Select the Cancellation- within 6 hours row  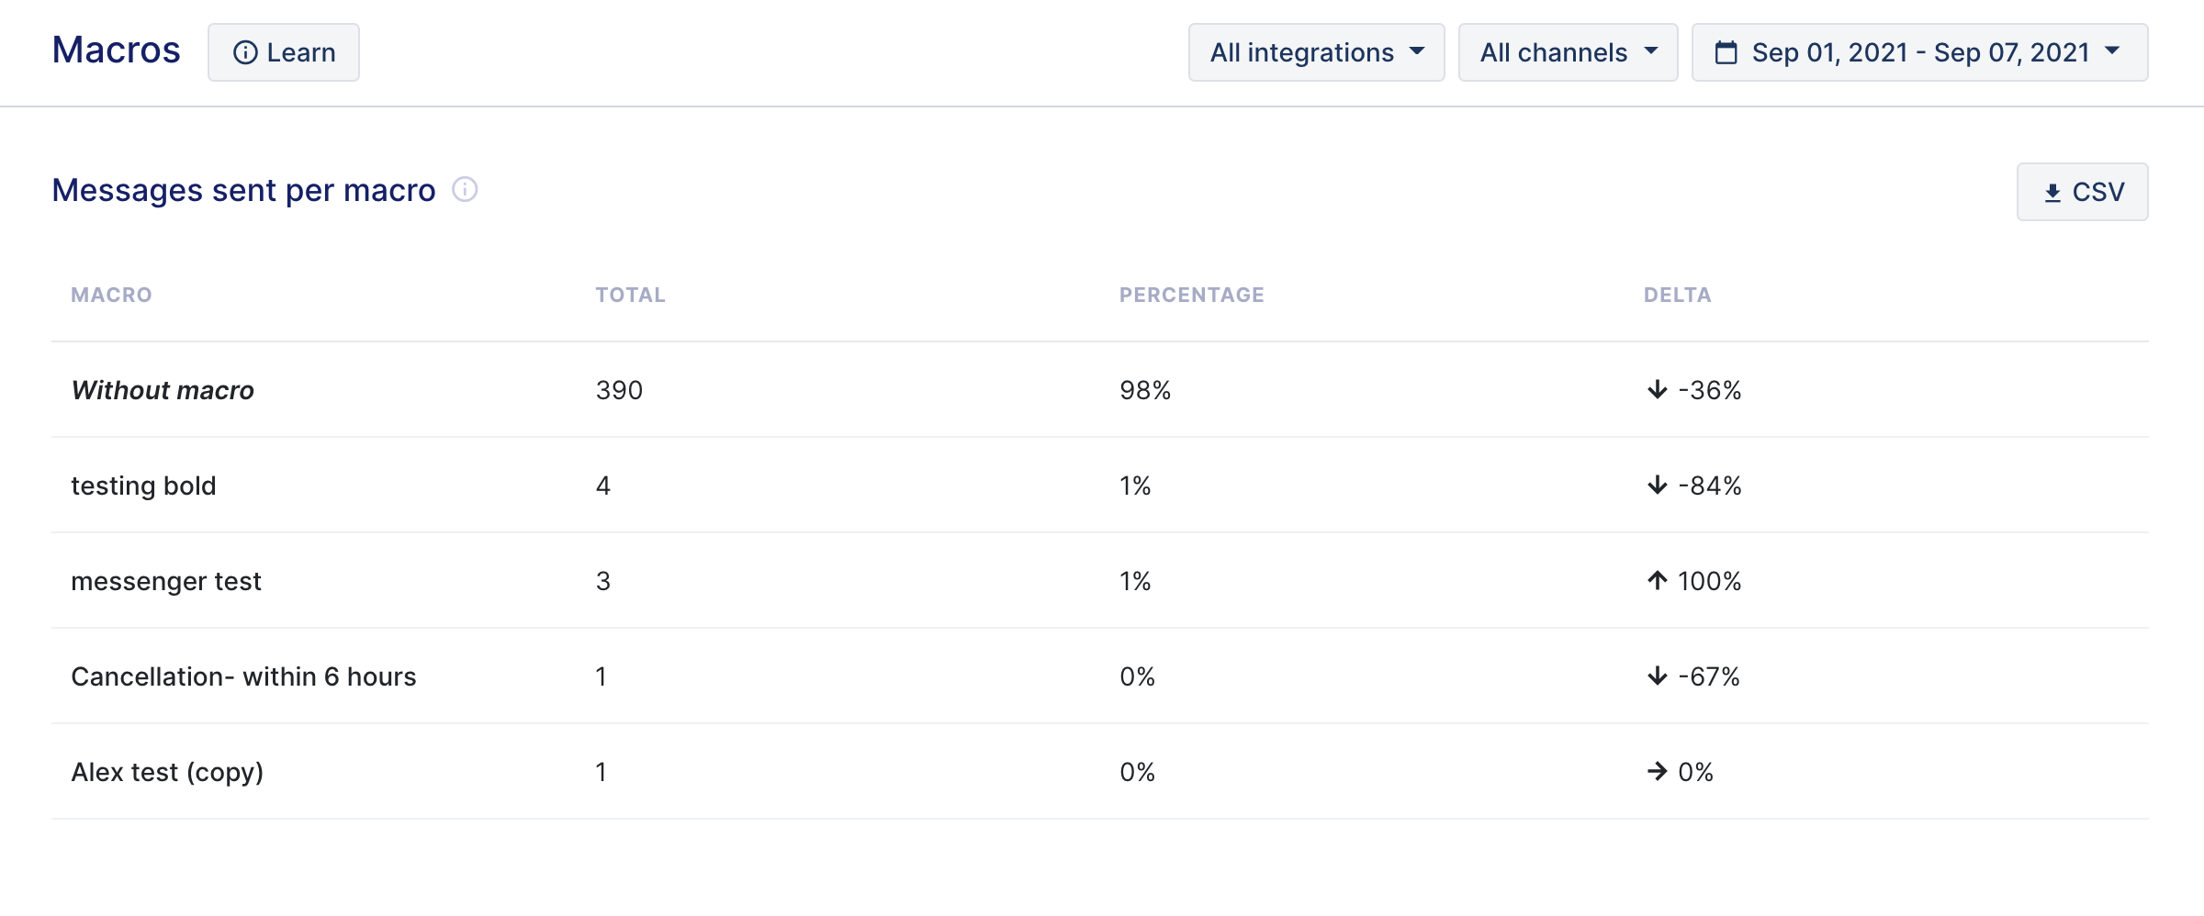(x=1100, y=676)
